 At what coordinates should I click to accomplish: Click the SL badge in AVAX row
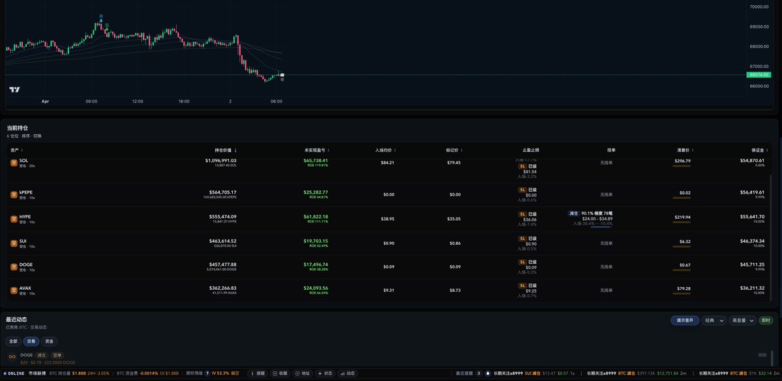tap(522, 285)
